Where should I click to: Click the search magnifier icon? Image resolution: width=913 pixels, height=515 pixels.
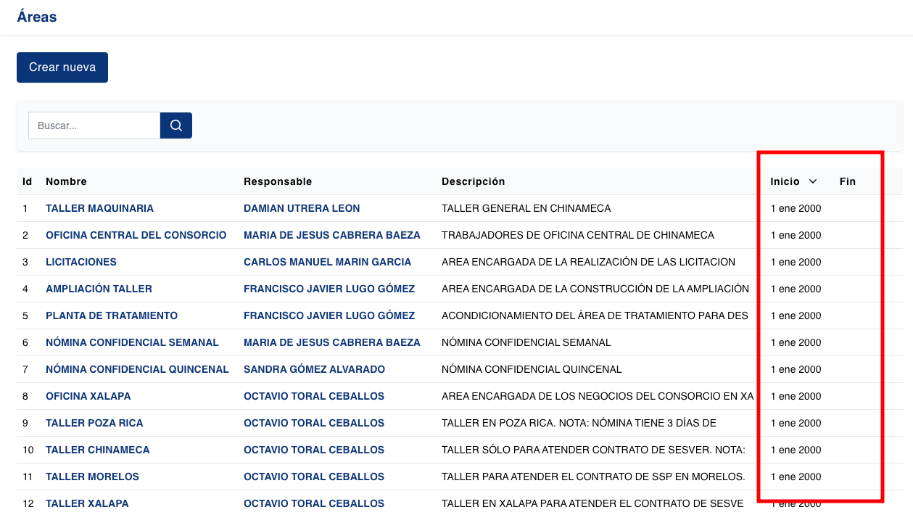pos(175,125)
